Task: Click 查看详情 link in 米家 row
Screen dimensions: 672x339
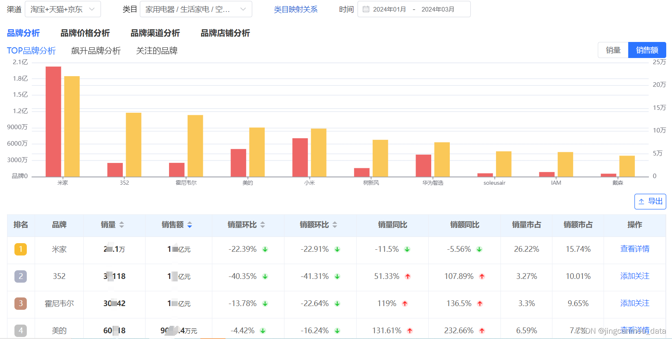Action: click(635, 249)
